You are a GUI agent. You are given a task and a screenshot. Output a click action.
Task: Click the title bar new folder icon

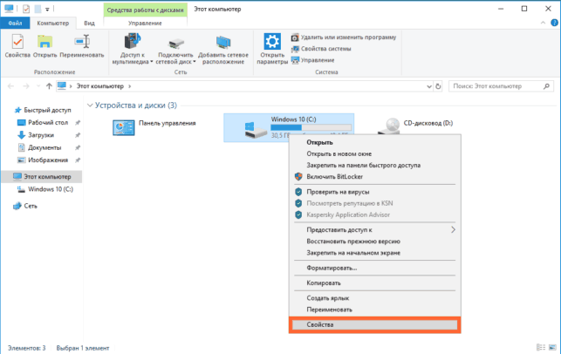[38, 9]
